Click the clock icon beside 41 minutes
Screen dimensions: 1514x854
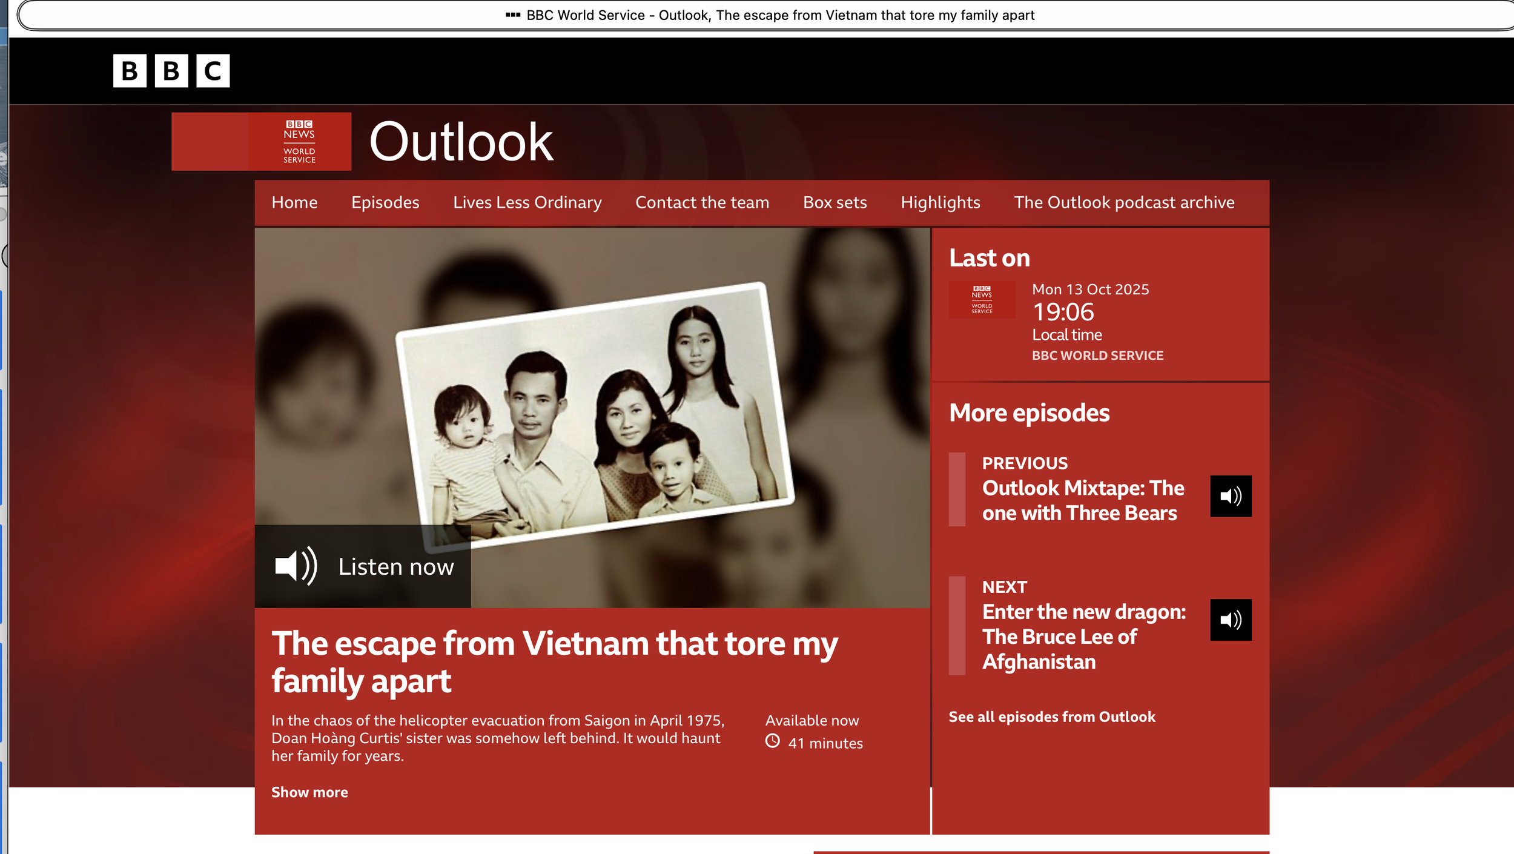coord(772,741)
